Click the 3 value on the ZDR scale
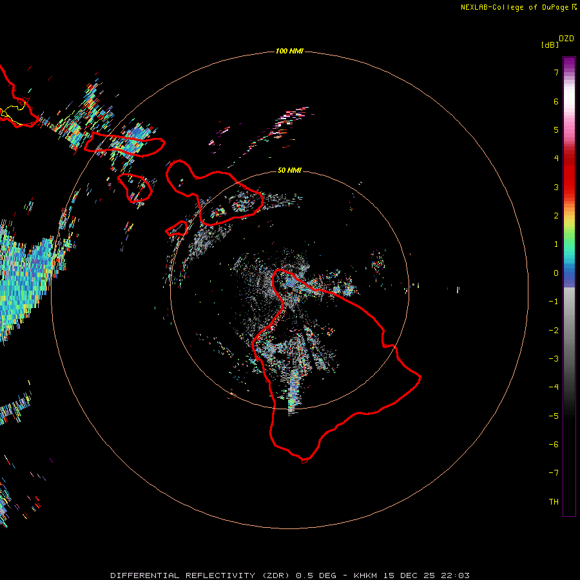 [x=556, y=187]
